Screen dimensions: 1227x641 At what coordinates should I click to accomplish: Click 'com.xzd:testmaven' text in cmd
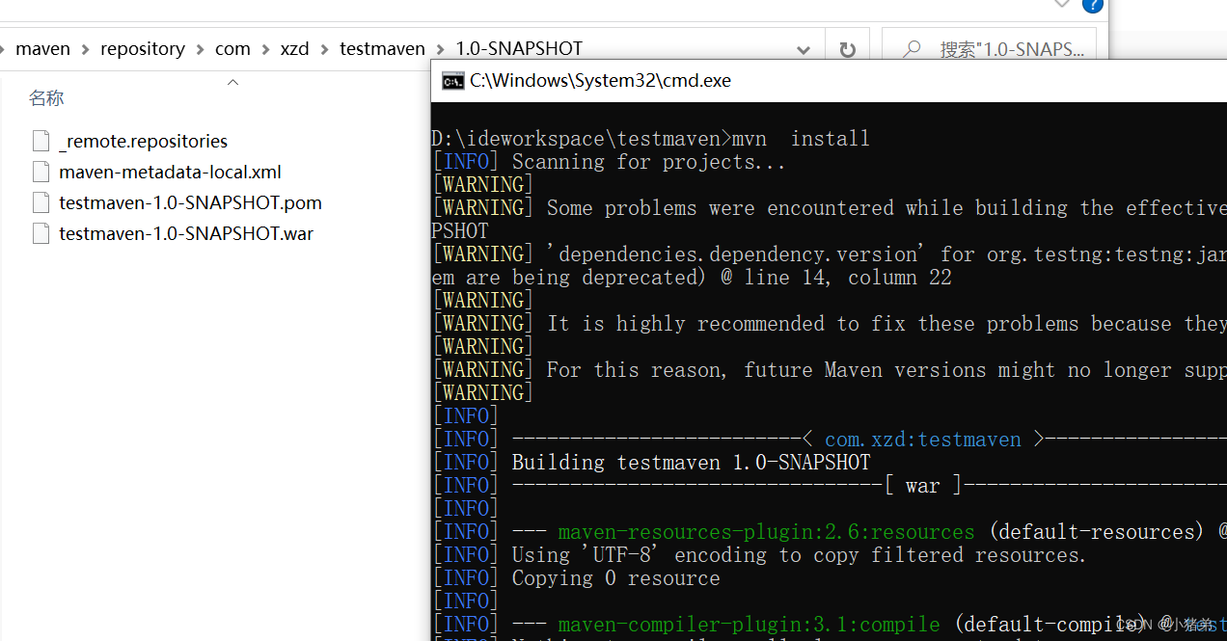click(922, 440)
